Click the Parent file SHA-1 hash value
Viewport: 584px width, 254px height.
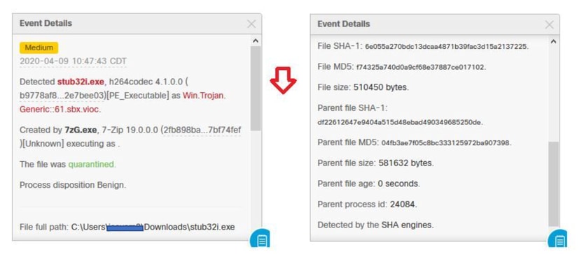coord(400,122)
